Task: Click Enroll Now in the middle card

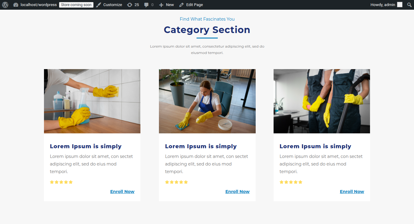Action: tap(237, 192)
